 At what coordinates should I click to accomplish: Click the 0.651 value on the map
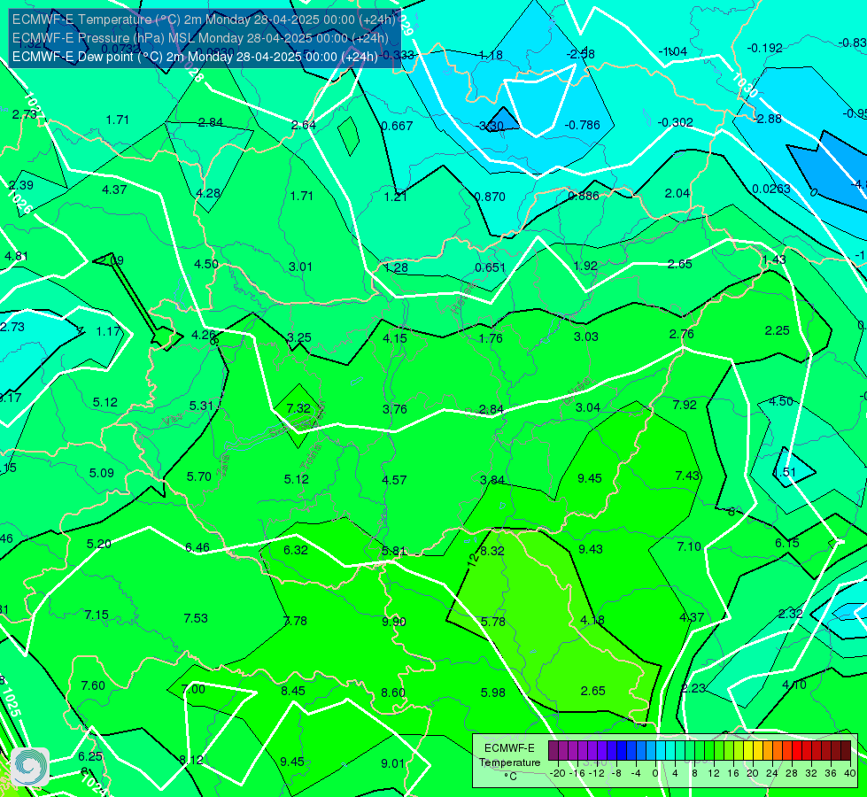pos(491,267)
